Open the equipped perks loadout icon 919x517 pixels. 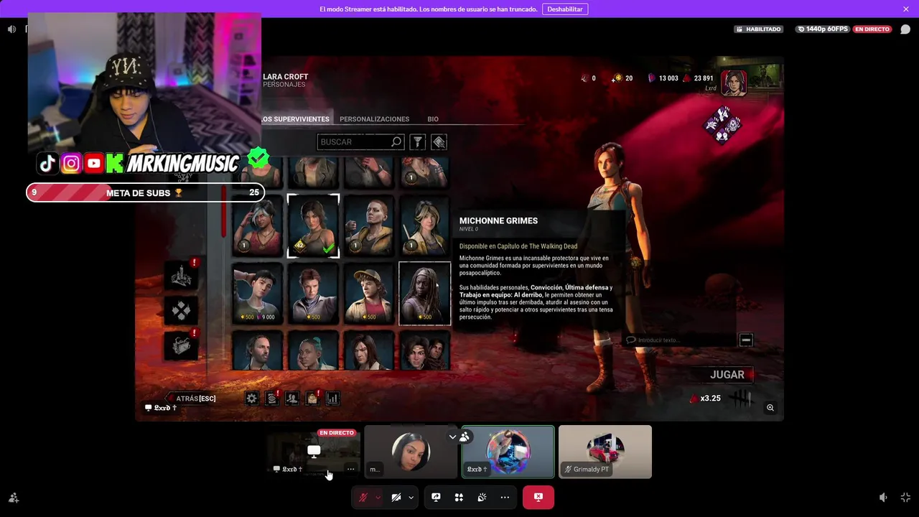(723, 125)
